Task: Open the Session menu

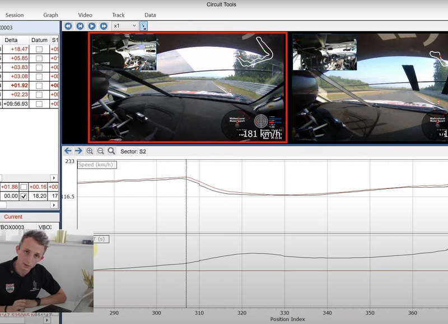Action: (15, 15)
